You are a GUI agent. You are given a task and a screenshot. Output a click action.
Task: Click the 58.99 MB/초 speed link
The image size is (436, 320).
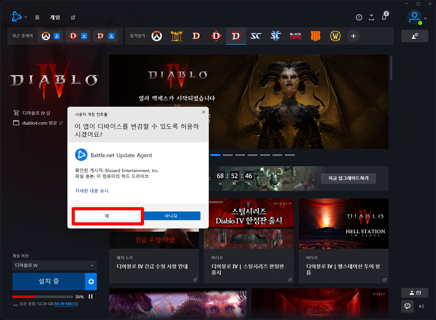pos(66,304)
